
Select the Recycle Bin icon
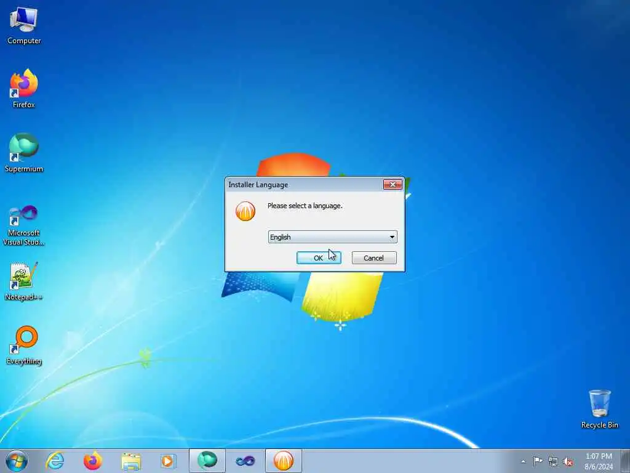599,409
